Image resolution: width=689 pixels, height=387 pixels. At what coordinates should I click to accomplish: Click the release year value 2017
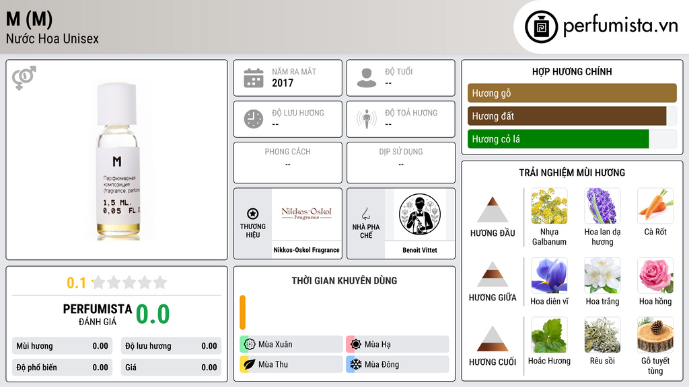[x=283, y=83]
